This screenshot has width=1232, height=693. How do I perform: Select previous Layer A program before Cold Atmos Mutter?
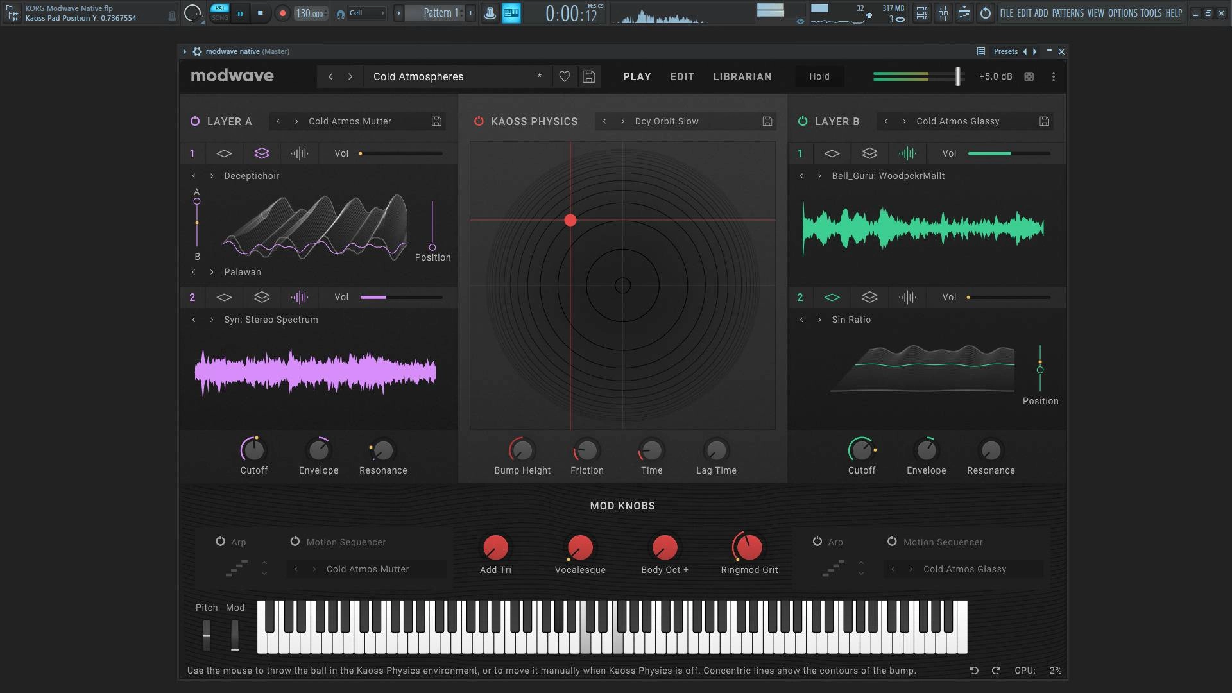click(278, 121)
